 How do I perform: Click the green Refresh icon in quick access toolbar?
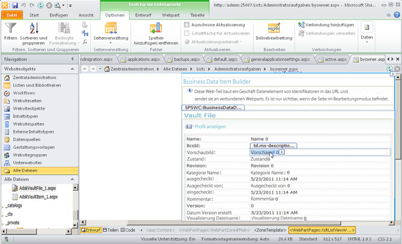[41, 5]
